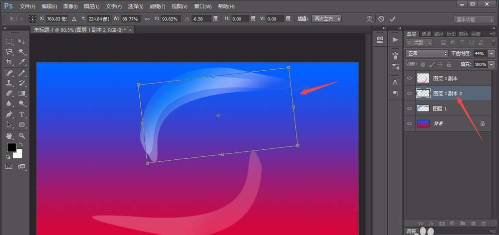Switch to the 通道 tab
Image resolution: width=499 pixels, height=235 pixels.
pyautogui.click(x=426, y=34)
